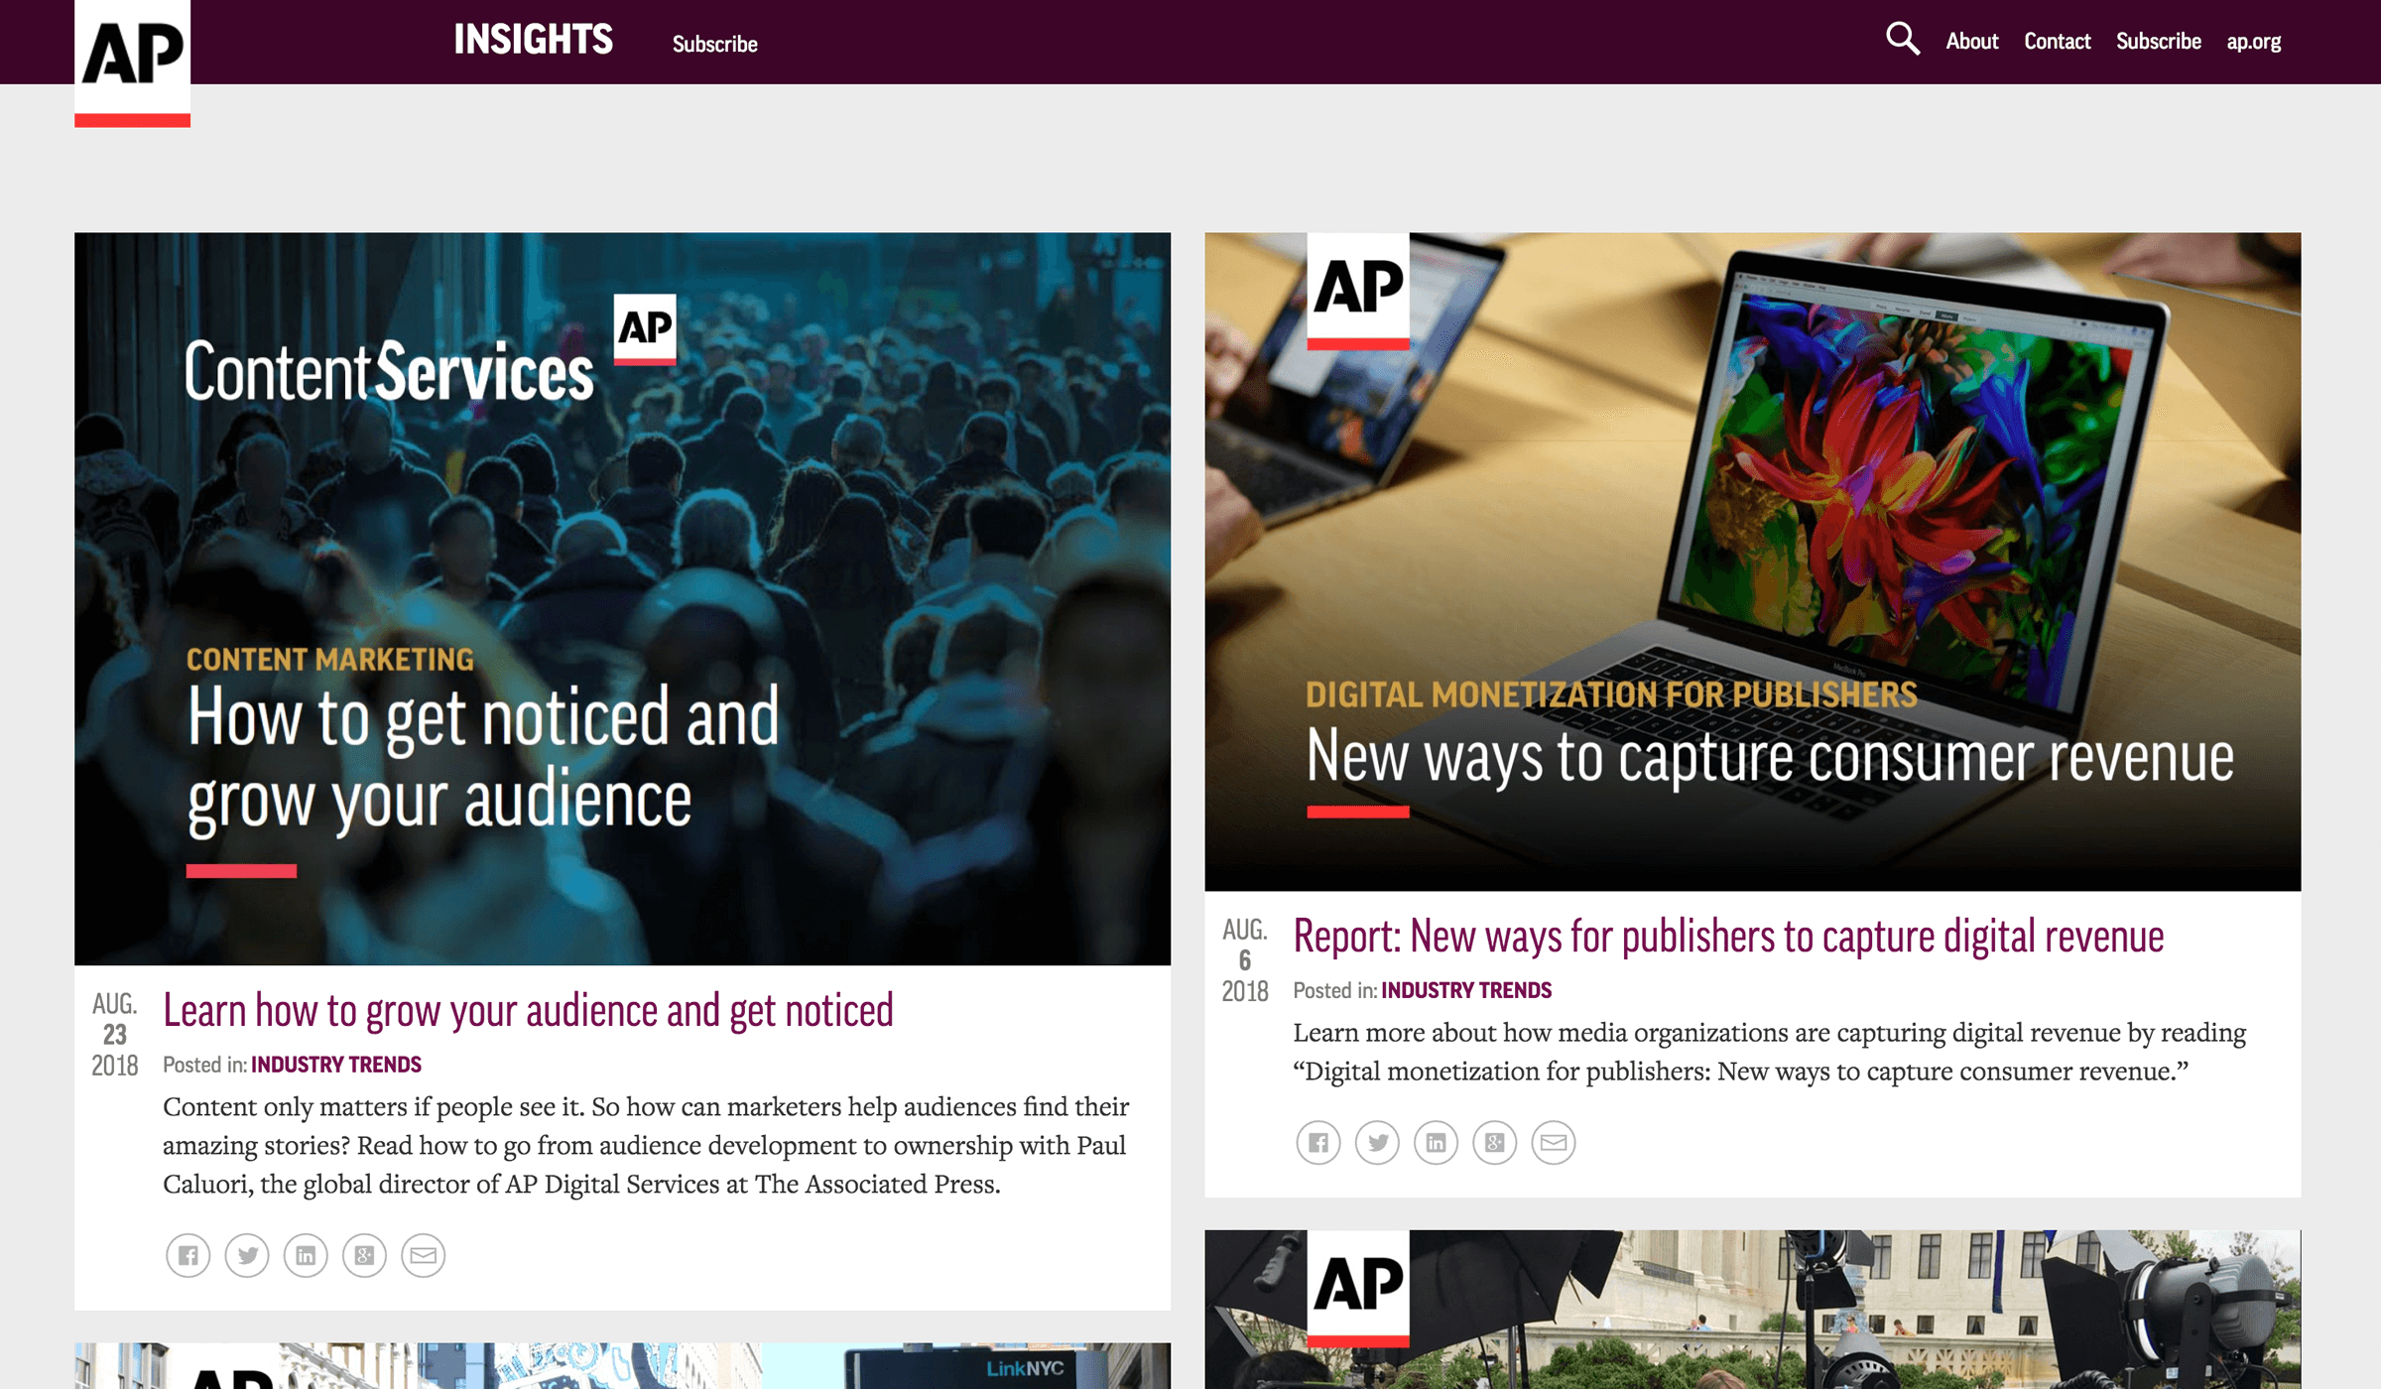Viewport: 2381px width, 1389px height.
Task: Open Industry Trends category under revenue report
Action: point(1466,990)
